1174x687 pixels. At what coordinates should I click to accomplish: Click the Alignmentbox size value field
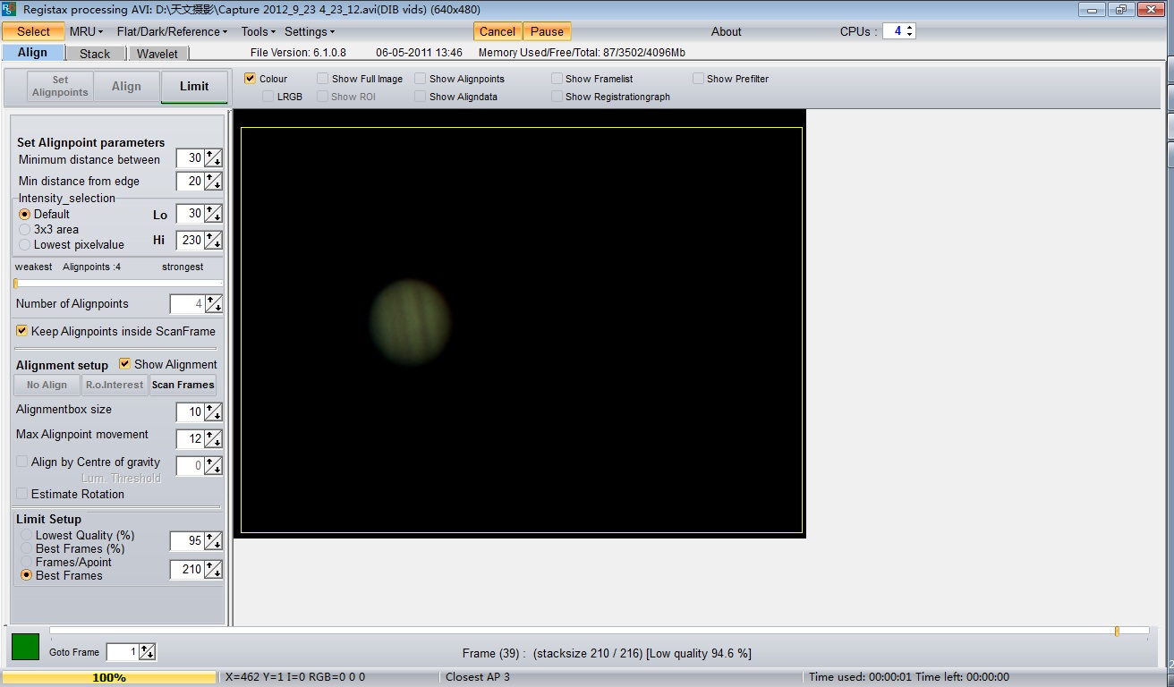point(190,412)
